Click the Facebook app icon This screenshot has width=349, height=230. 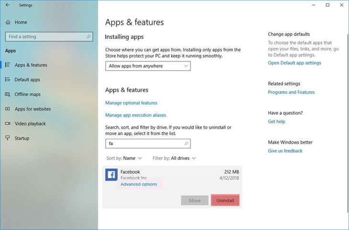tap(111, 175)
